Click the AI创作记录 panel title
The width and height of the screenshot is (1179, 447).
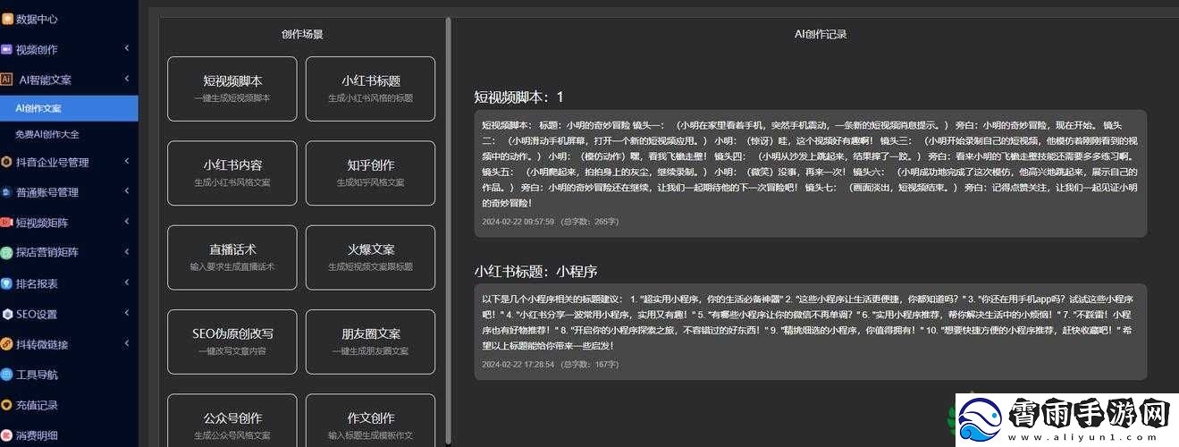click(821, 34)
